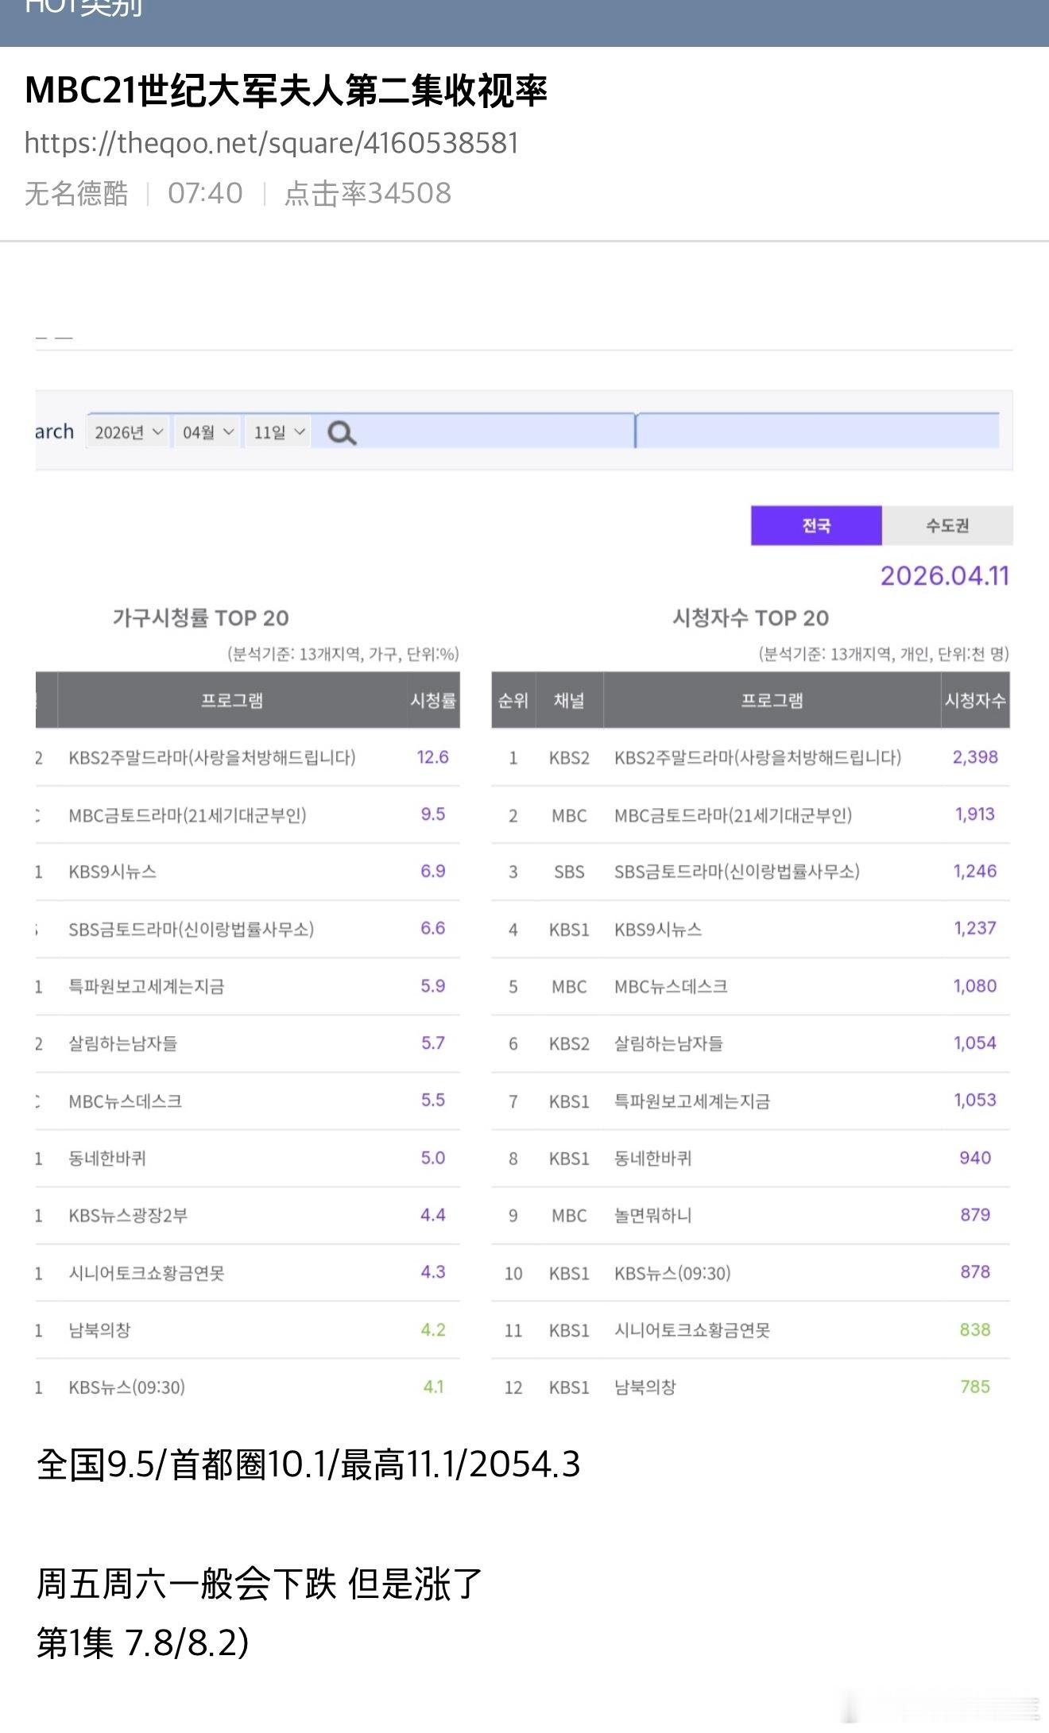Click the post time 07:40

point(205,193)
